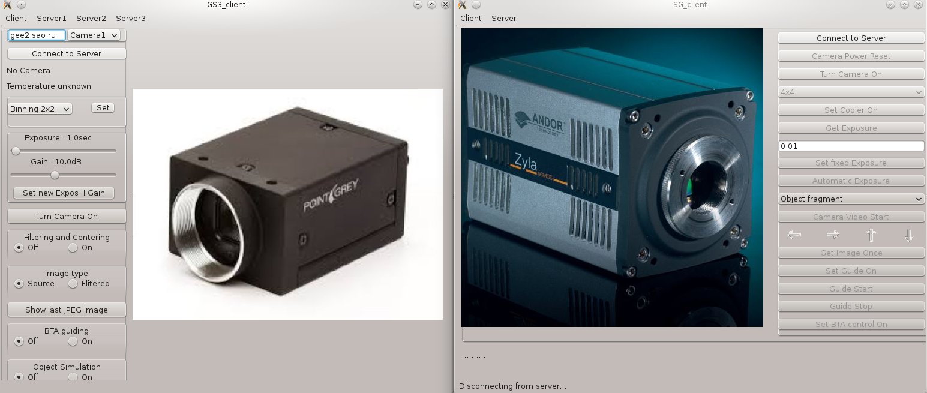The width and height of the screenshot is (927, 393).
Task: Choose Flitered image type
Action: point(73,283)
